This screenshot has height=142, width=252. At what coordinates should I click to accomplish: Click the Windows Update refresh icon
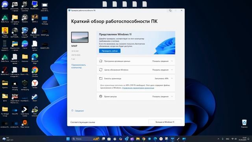(101, 70)
